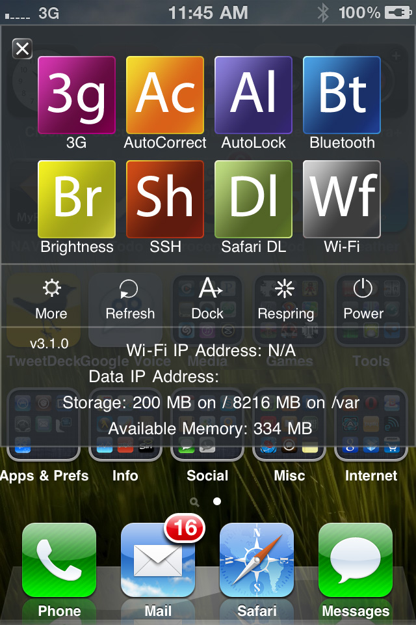Close the SBSettings panel with X

(22, 49)
